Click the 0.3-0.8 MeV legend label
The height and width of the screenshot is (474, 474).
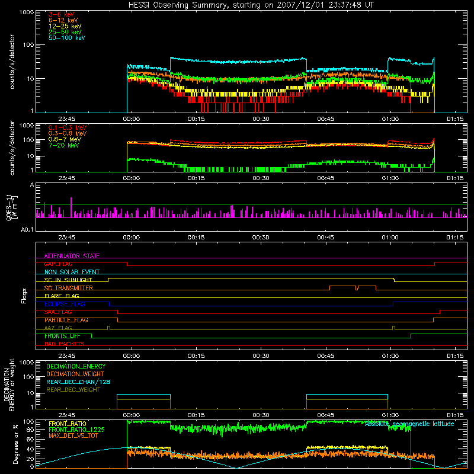(68, 133)
